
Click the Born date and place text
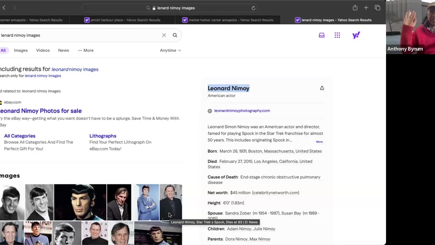point(265,151)
